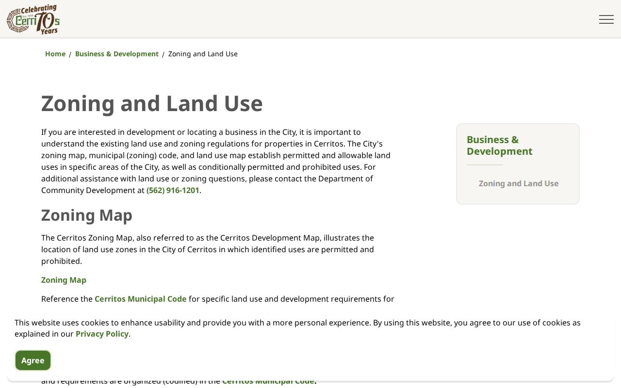Open the green Zoning Map link
The image size is (621, 388).
coord(64,280)
